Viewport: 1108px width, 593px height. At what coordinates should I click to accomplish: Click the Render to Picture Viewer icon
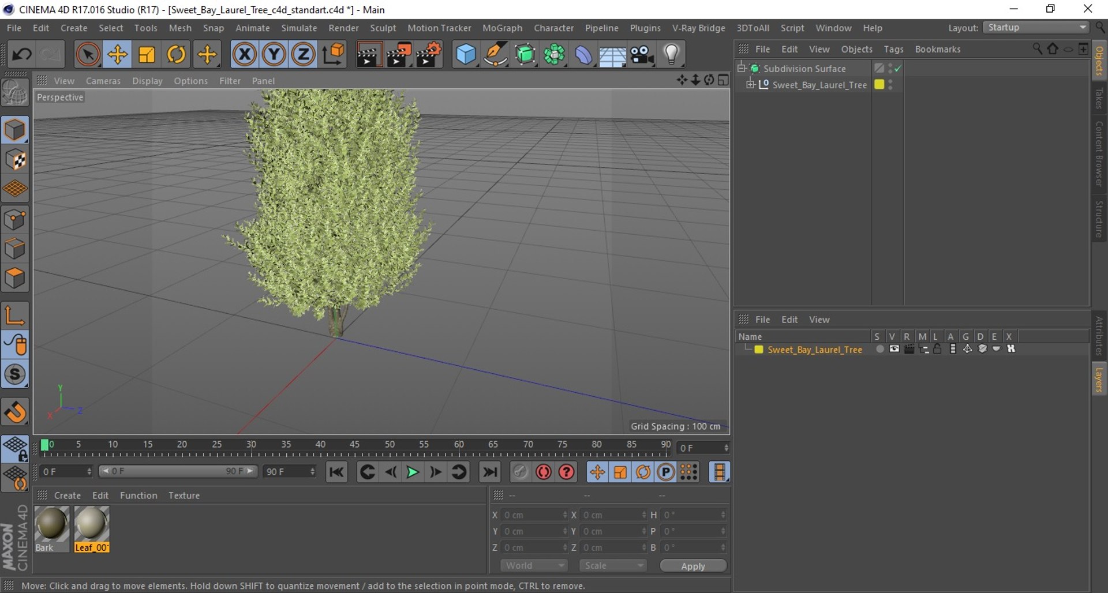pyautogui.click(x=398, y=55)
